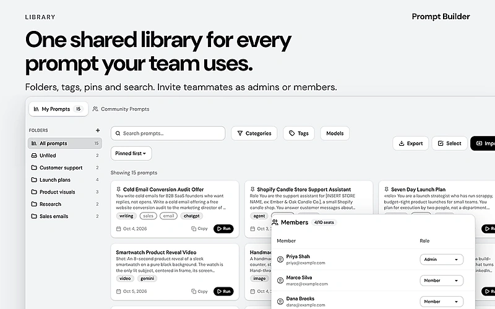Viewport: 495px width, 309px height.
Task: Copy the Cold Email Conversion prompt
Action: coord(199,229)
